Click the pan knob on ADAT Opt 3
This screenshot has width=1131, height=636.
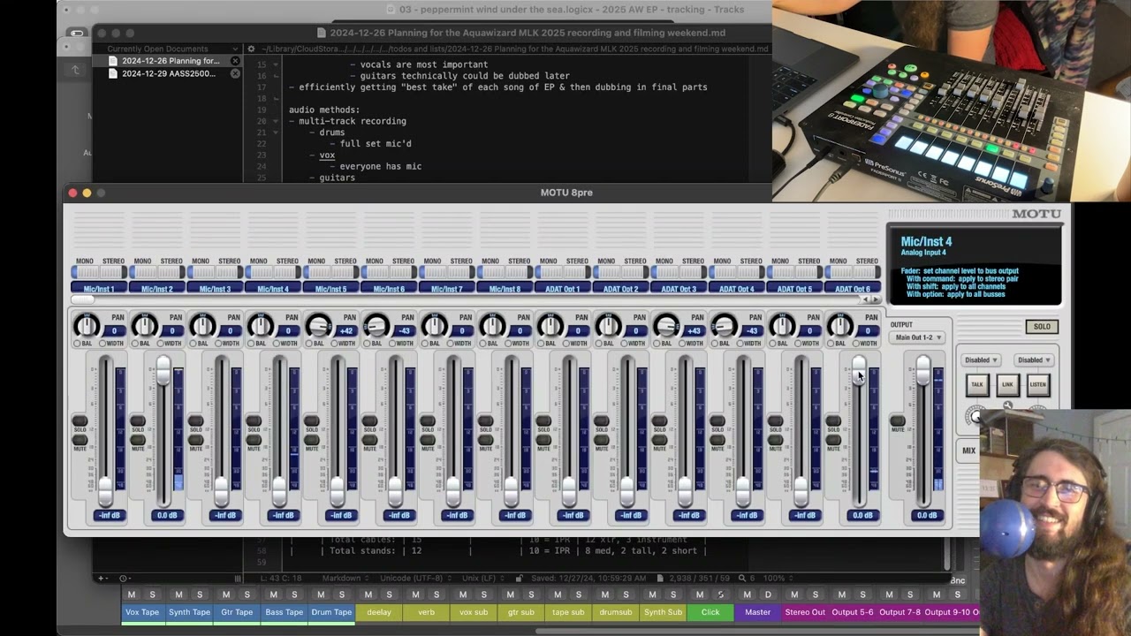pos(666,325)
